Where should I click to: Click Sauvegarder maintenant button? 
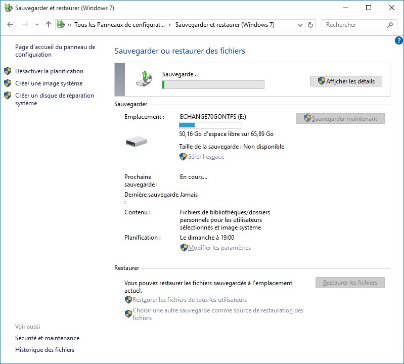340,118
